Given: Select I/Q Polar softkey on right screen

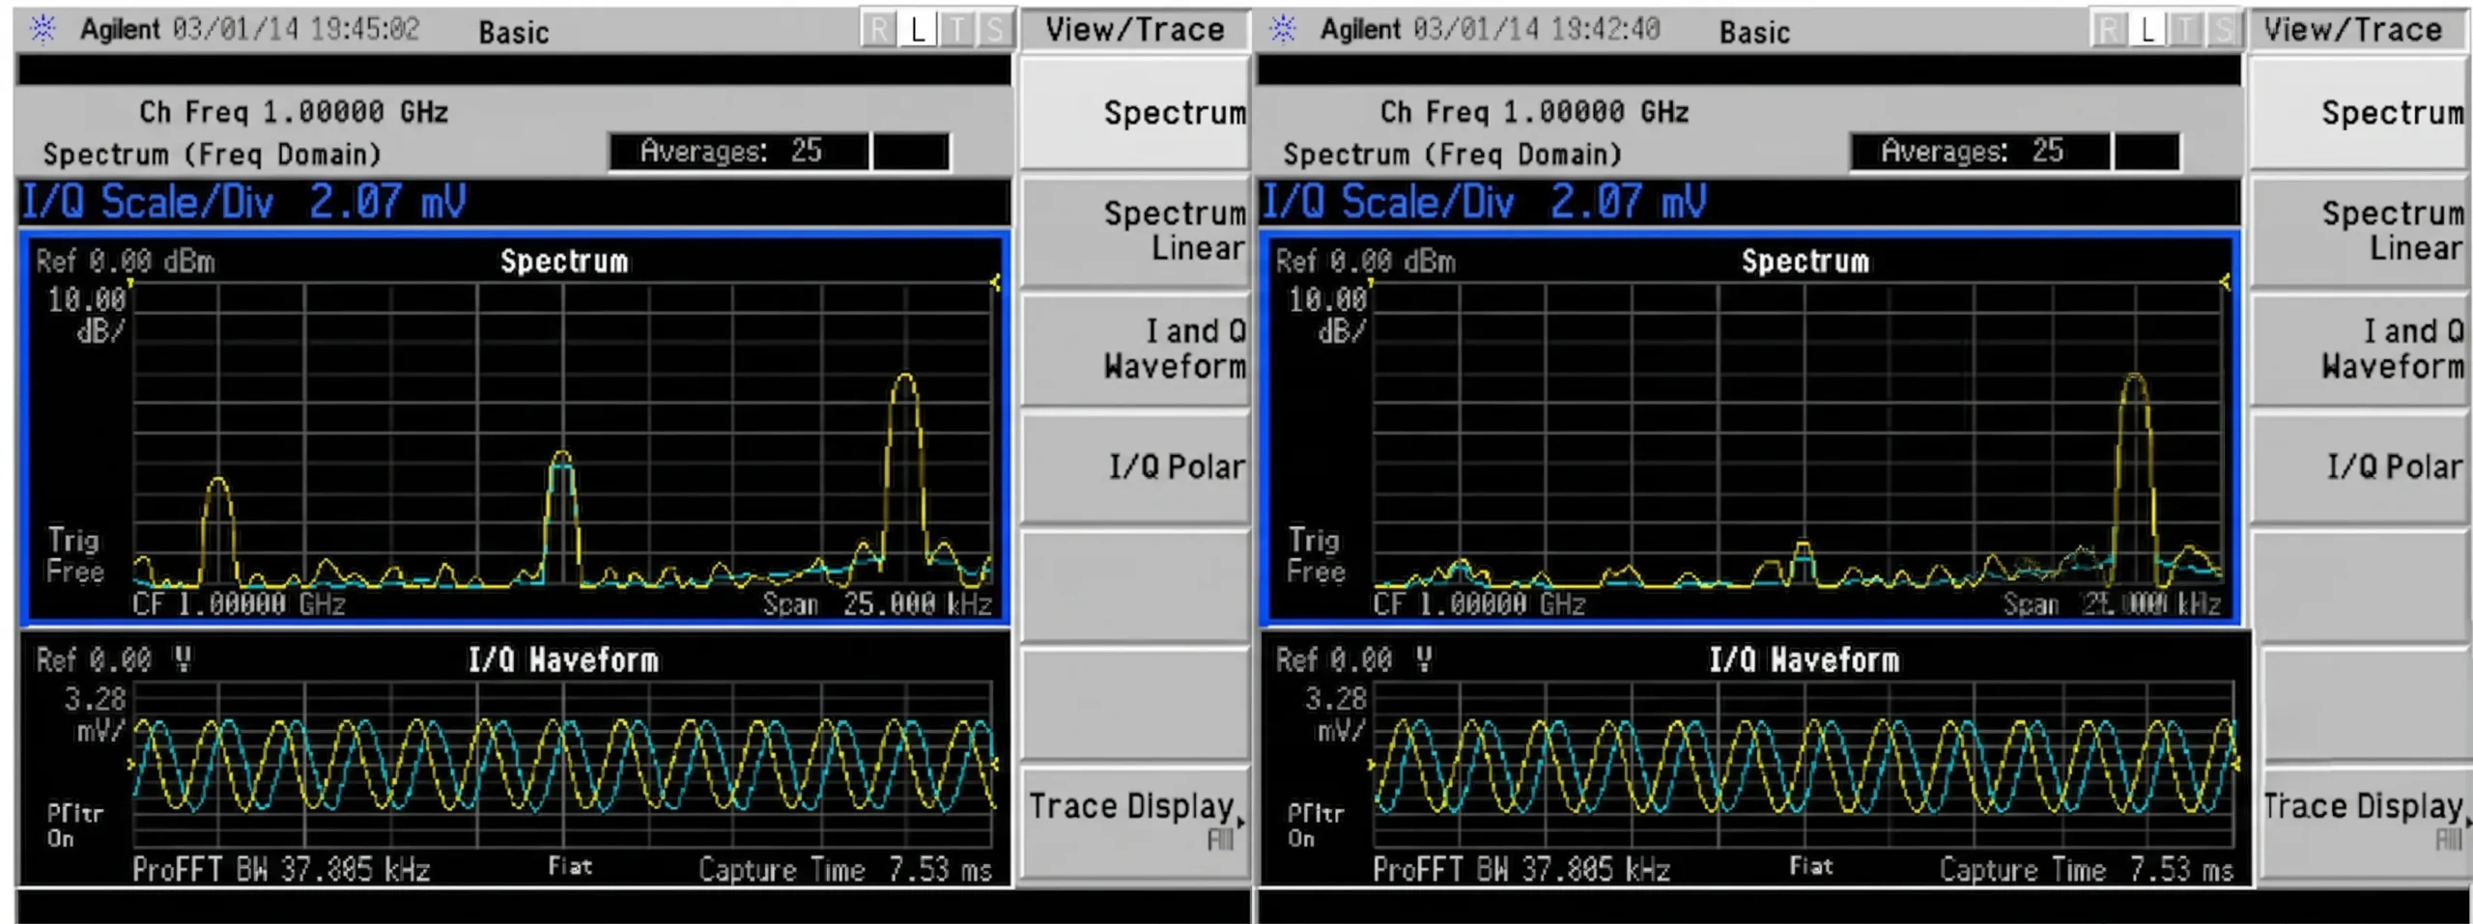Looking at the screenshot, I should point(2361,467).
